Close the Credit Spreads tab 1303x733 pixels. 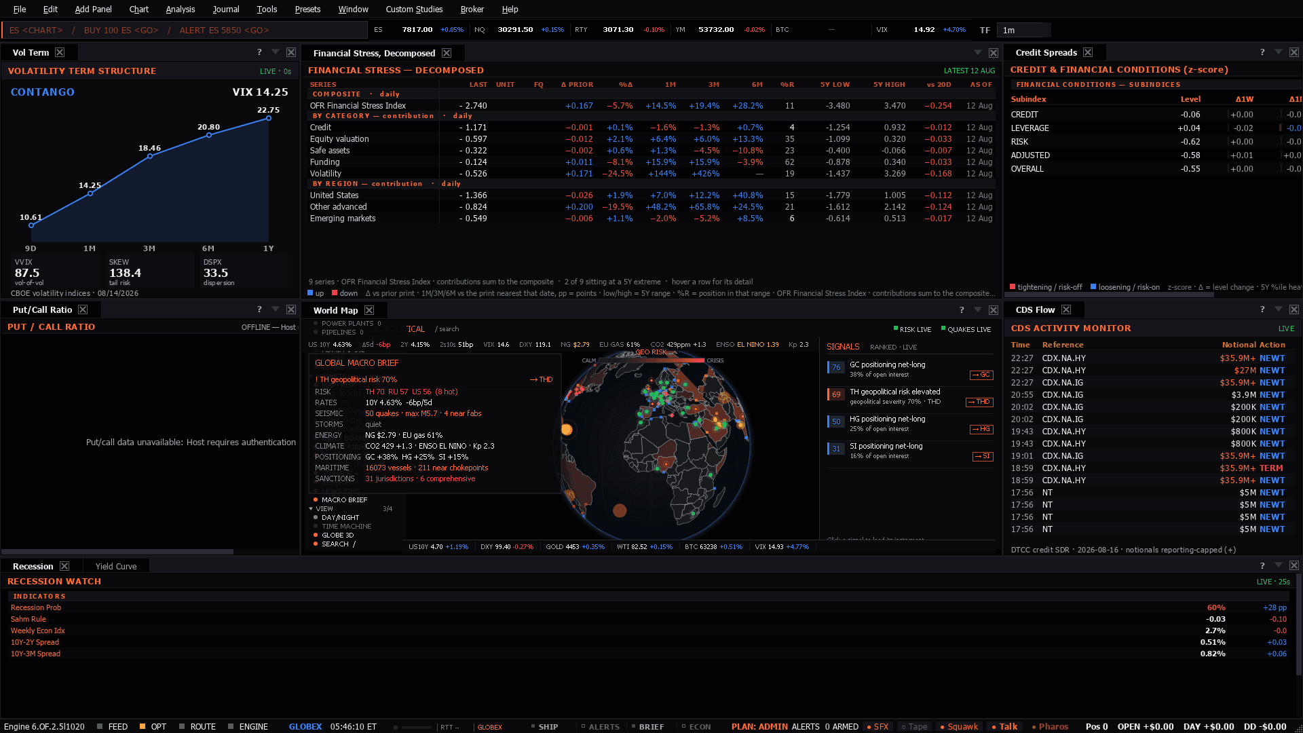[x=1088, y=52]
